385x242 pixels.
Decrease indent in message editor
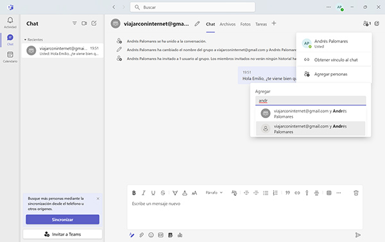point(246,193)
